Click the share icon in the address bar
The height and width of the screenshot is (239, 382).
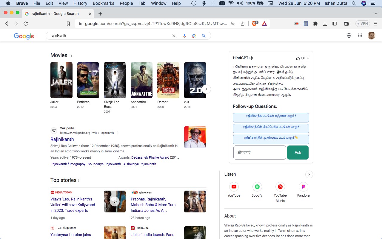click(x=243, y=24)
